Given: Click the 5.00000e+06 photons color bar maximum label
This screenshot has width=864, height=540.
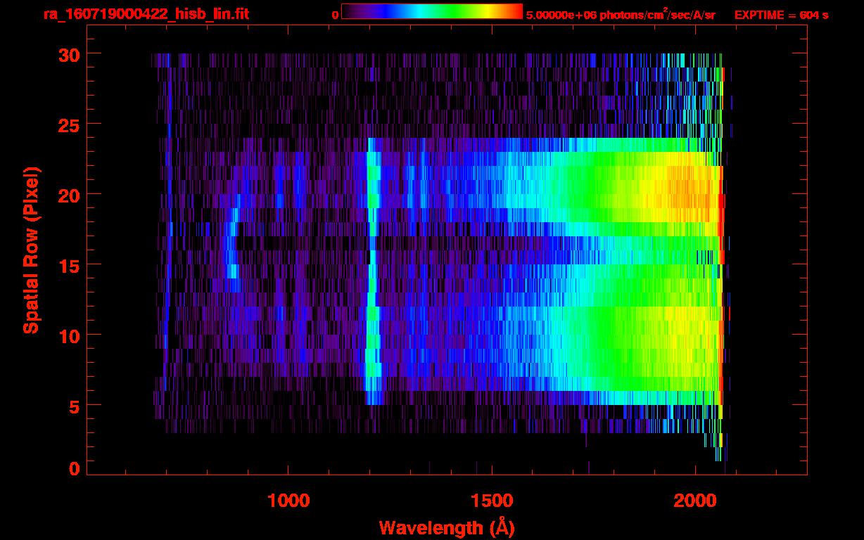Looking at the screenshot, I should (620, 15).
